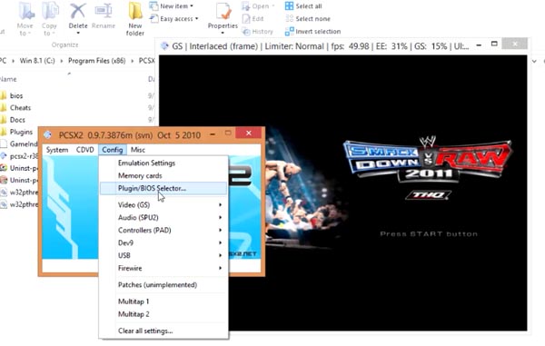This screenshot has height=346, width=545.
Task: Click Select all in the ribbon
Action: click(303, 6)
